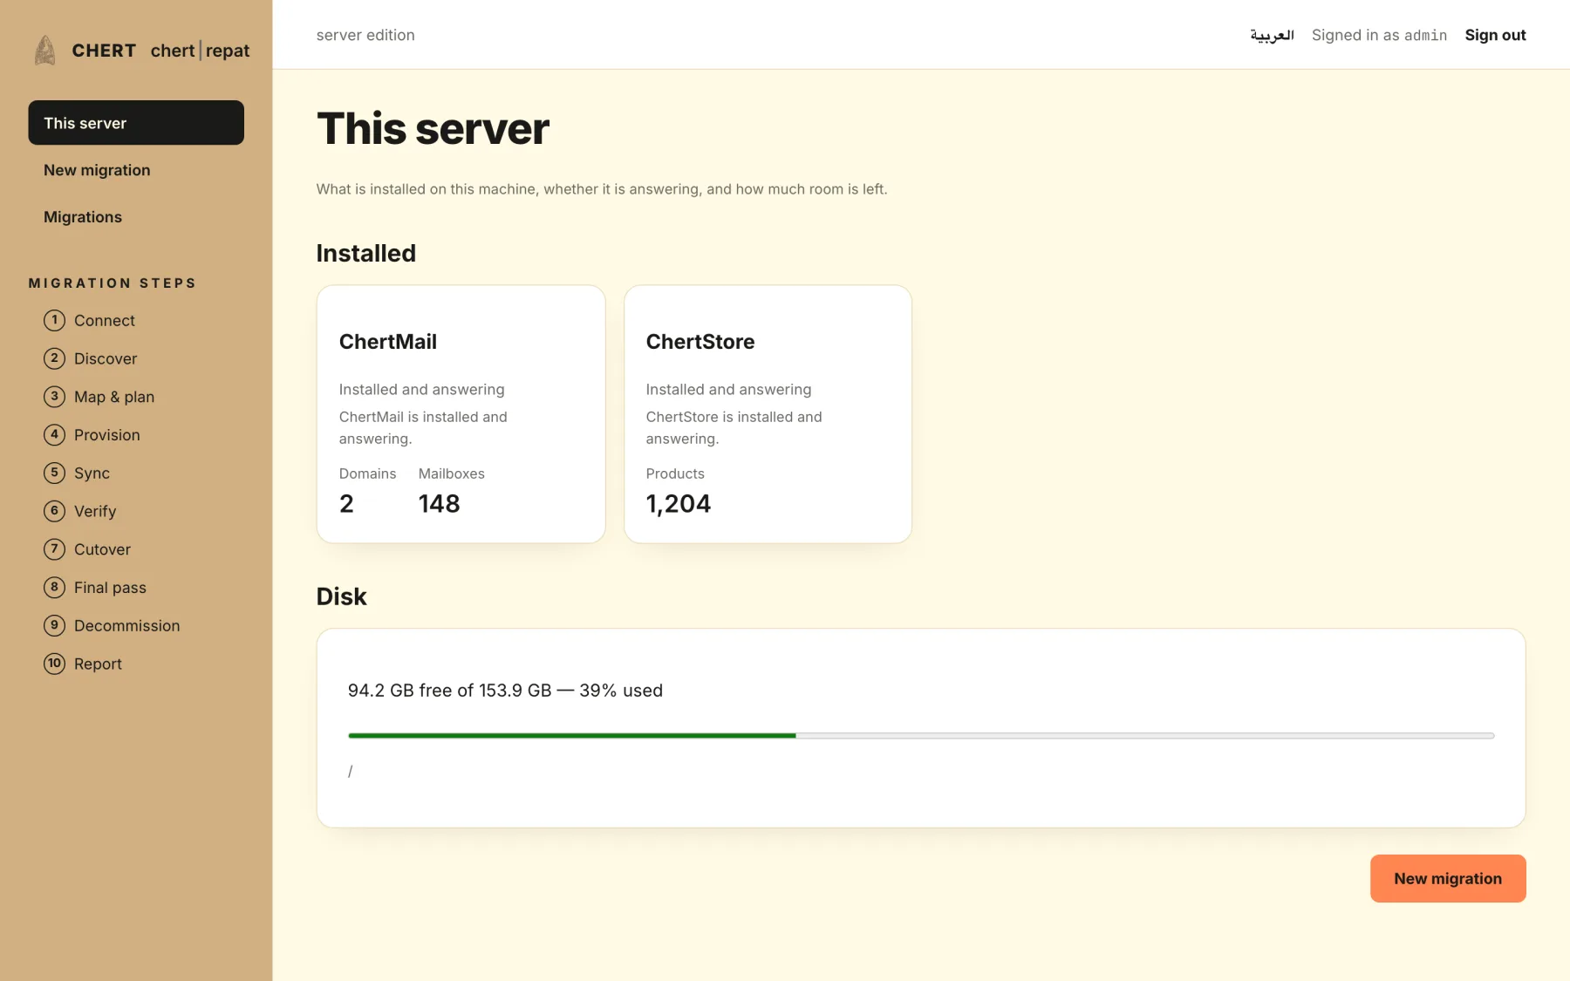Viewport: 1570px width, 981px height.
Task: Start with the orange New migration button
Action: (1448, 878)
